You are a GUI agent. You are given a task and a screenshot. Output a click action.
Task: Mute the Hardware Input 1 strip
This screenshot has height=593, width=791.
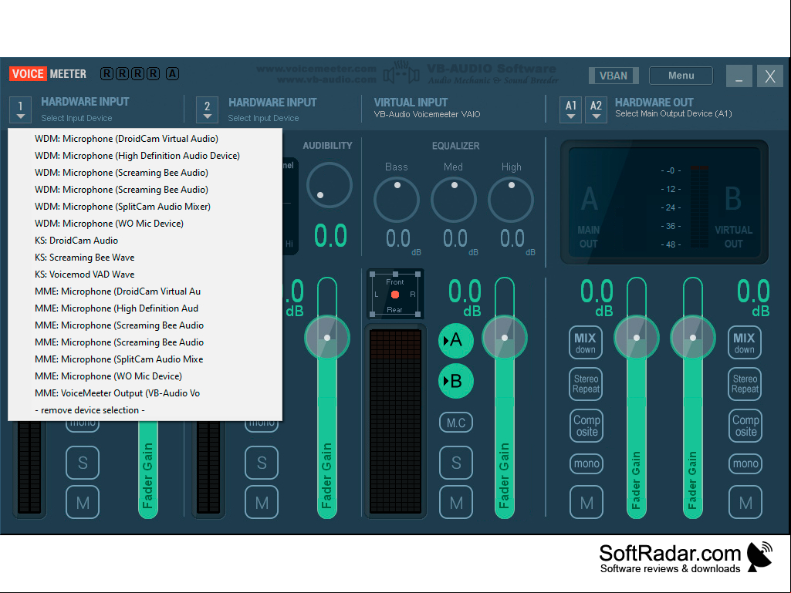(x=83, y=502)
